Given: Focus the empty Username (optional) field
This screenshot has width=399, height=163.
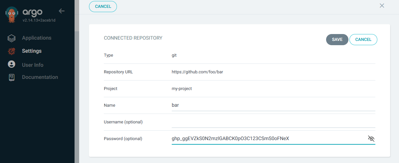Looking at the screenshot, I should click(x=273, y=122).
